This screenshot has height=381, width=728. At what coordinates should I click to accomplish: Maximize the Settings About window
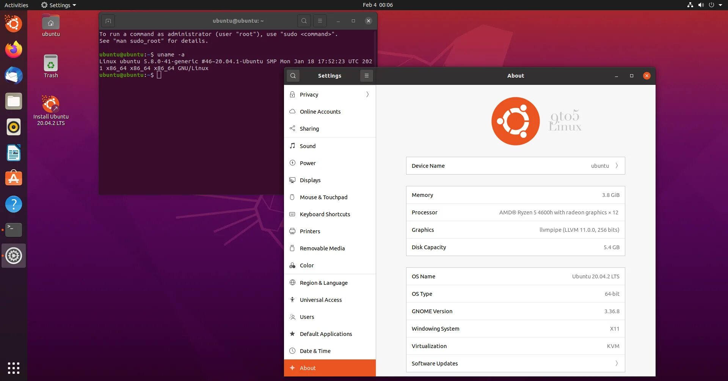click(x=632, y=76)
